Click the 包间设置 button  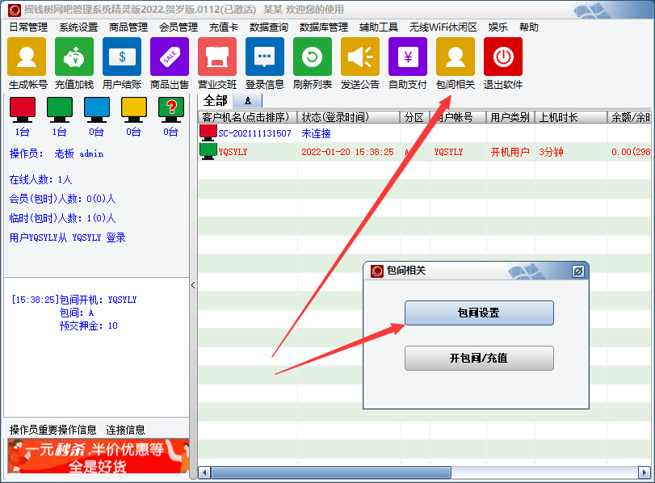coord(479,313)
